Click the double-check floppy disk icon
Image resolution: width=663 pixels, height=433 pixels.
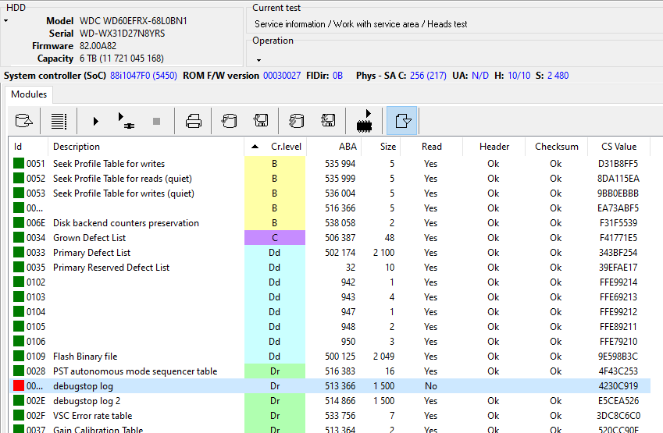point(328,121)
